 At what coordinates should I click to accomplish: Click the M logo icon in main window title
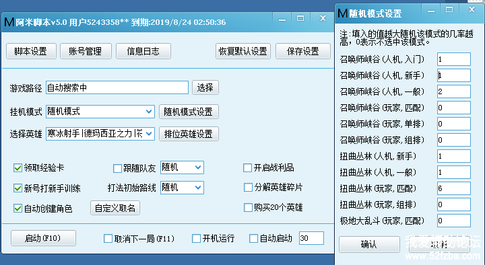[9, 22]
